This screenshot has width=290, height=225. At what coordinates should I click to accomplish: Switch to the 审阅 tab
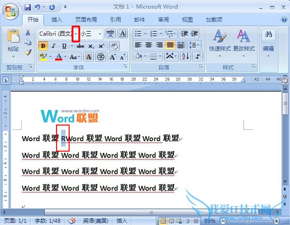tap(163, 20)
